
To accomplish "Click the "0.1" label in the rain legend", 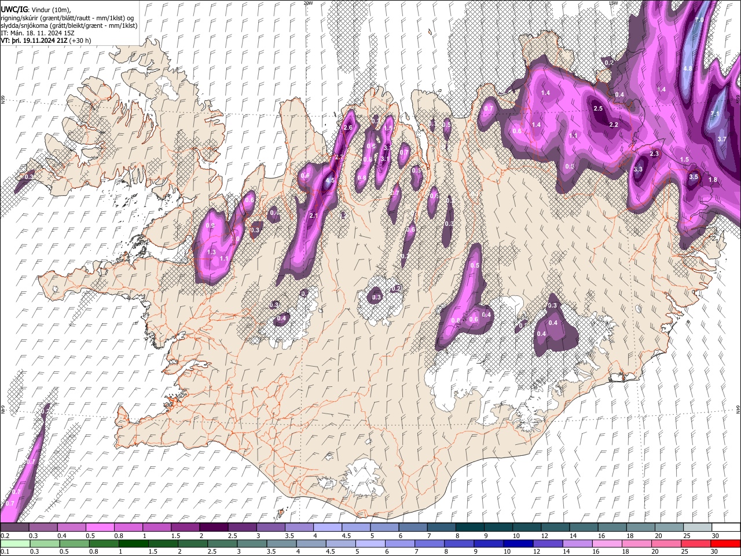I will point(5,551).
